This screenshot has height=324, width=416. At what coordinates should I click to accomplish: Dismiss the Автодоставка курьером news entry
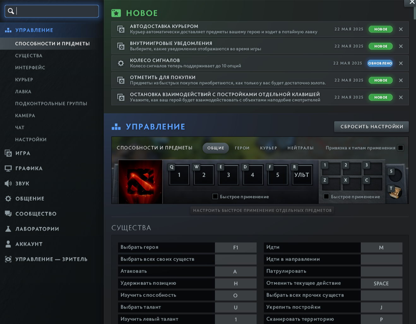[x=401, y=29]
